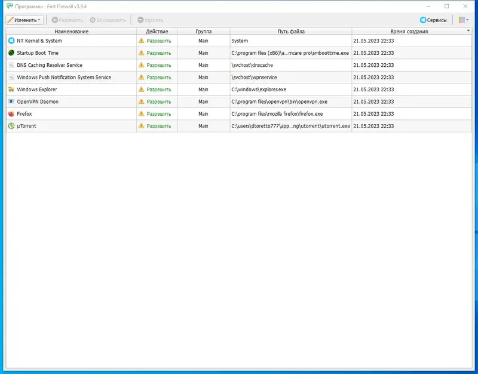Sort by the Путь файла column header

coord(291,32)
